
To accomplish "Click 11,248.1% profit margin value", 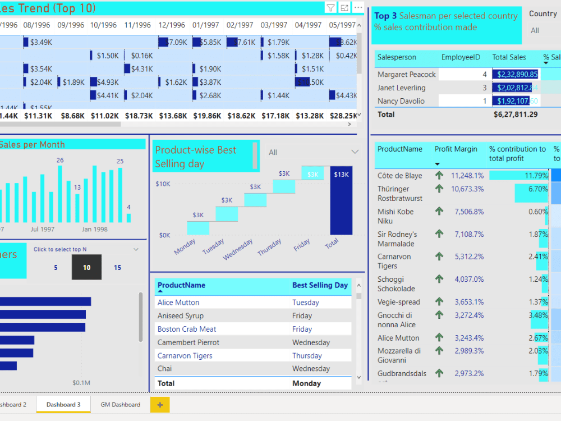I will coord(467,175).
